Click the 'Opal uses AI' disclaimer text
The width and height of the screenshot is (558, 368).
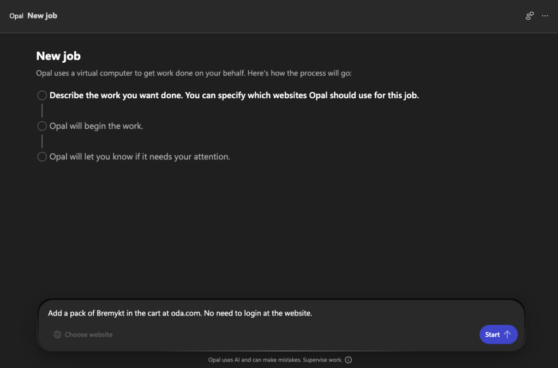[275, 360]
